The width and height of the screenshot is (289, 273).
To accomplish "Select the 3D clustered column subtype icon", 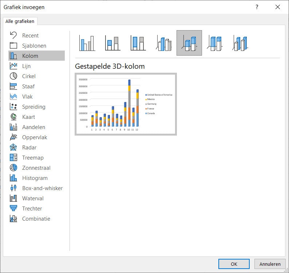I will click(x=164, y=43).
